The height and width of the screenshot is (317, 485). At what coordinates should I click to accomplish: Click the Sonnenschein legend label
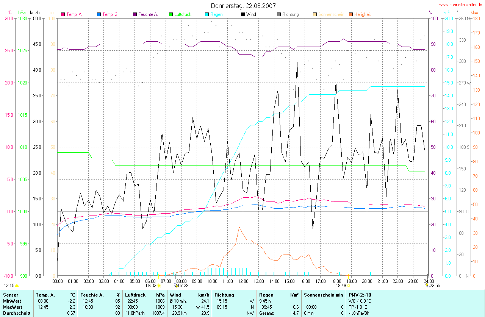click(x=330, y=14)
